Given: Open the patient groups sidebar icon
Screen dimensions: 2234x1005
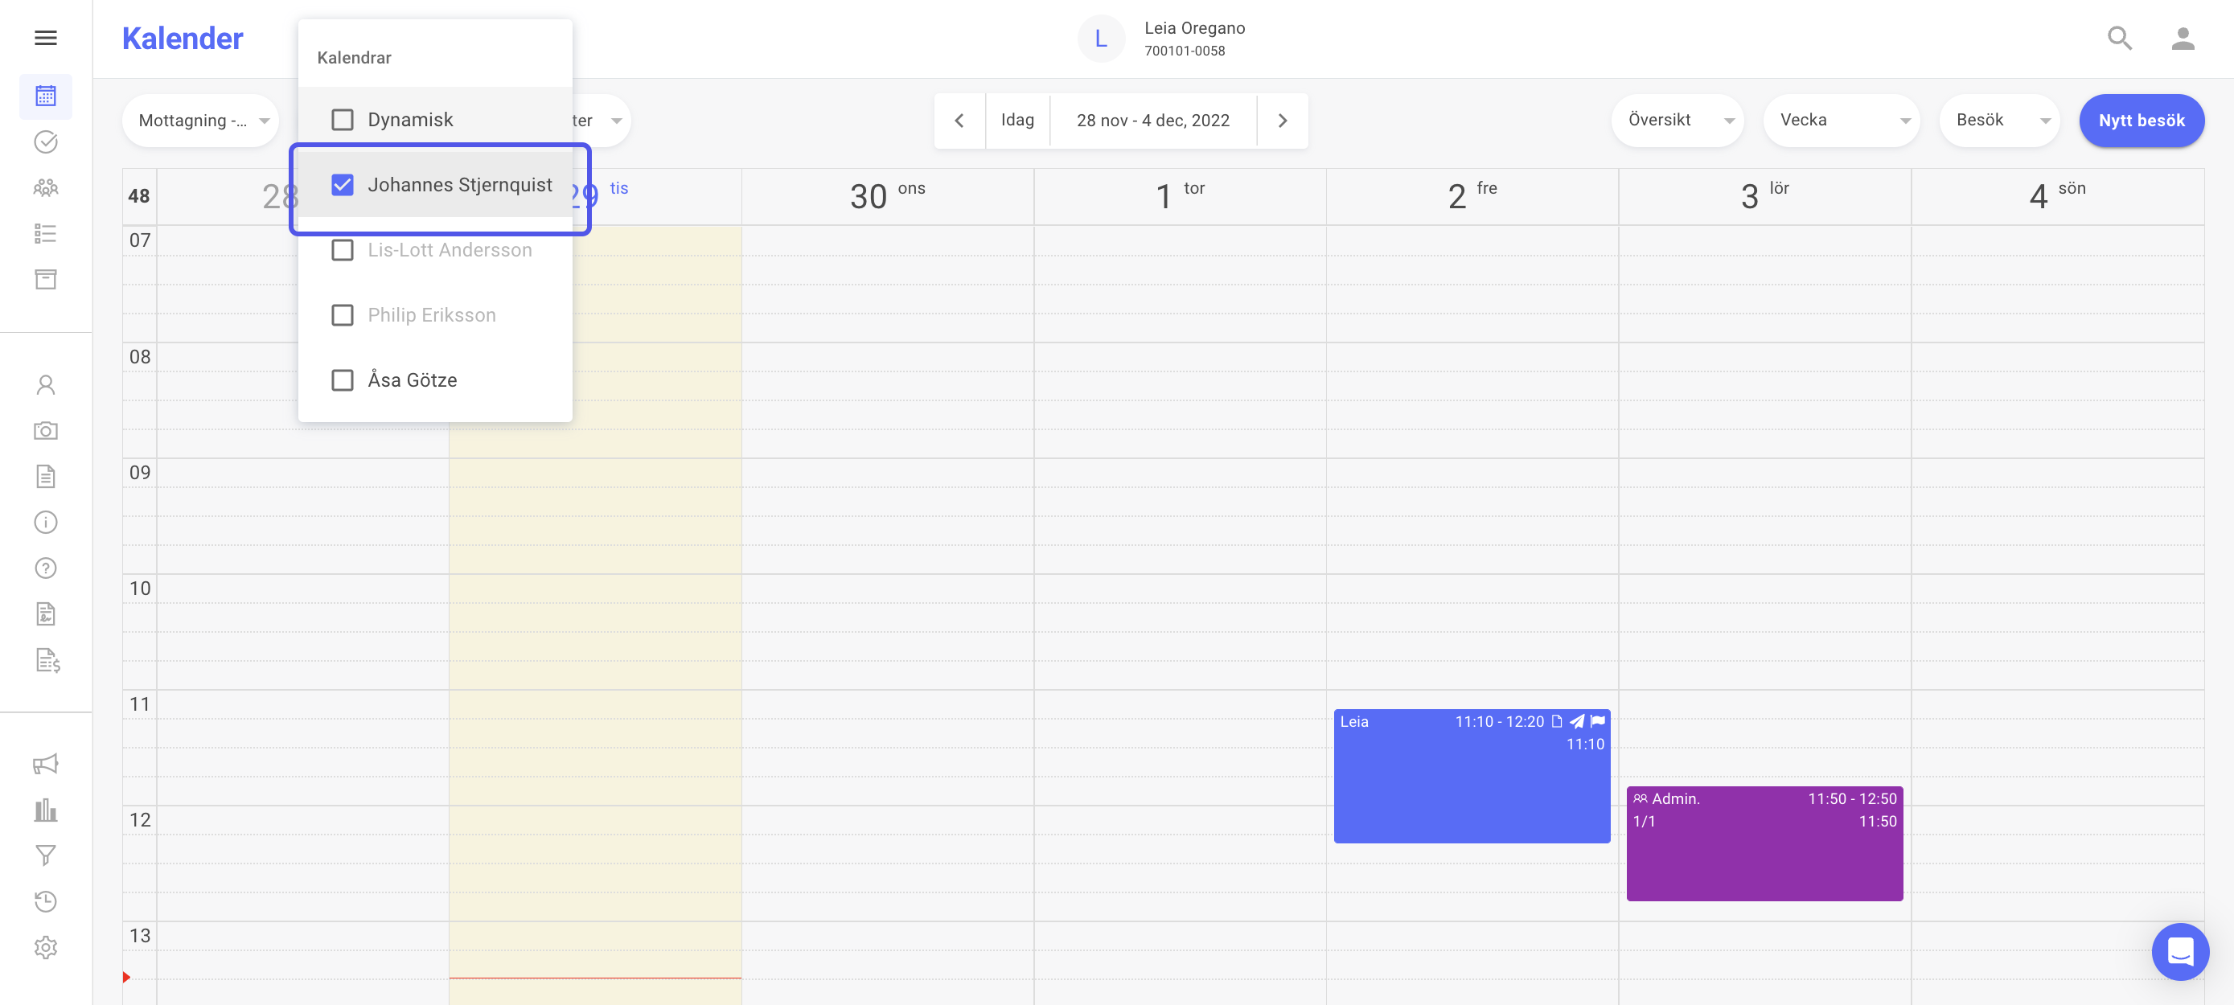Looking at the screenshot, I should point(46,187).
